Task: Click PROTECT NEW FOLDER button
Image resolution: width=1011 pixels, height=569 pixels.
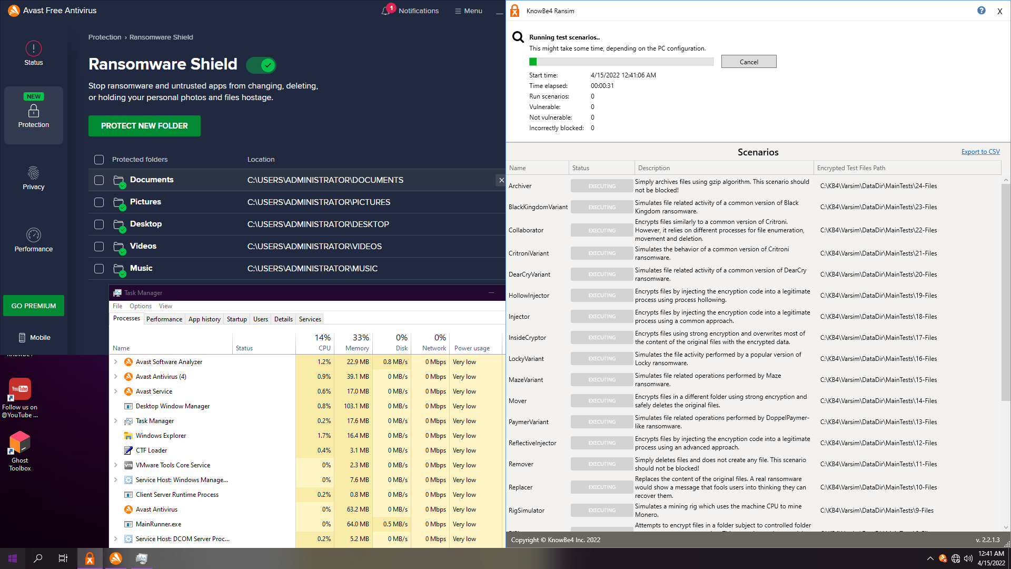Action: click(144, 126)
